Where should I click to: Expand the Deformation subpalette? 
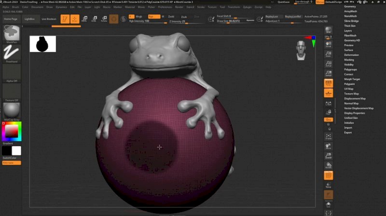click(351, 55)
